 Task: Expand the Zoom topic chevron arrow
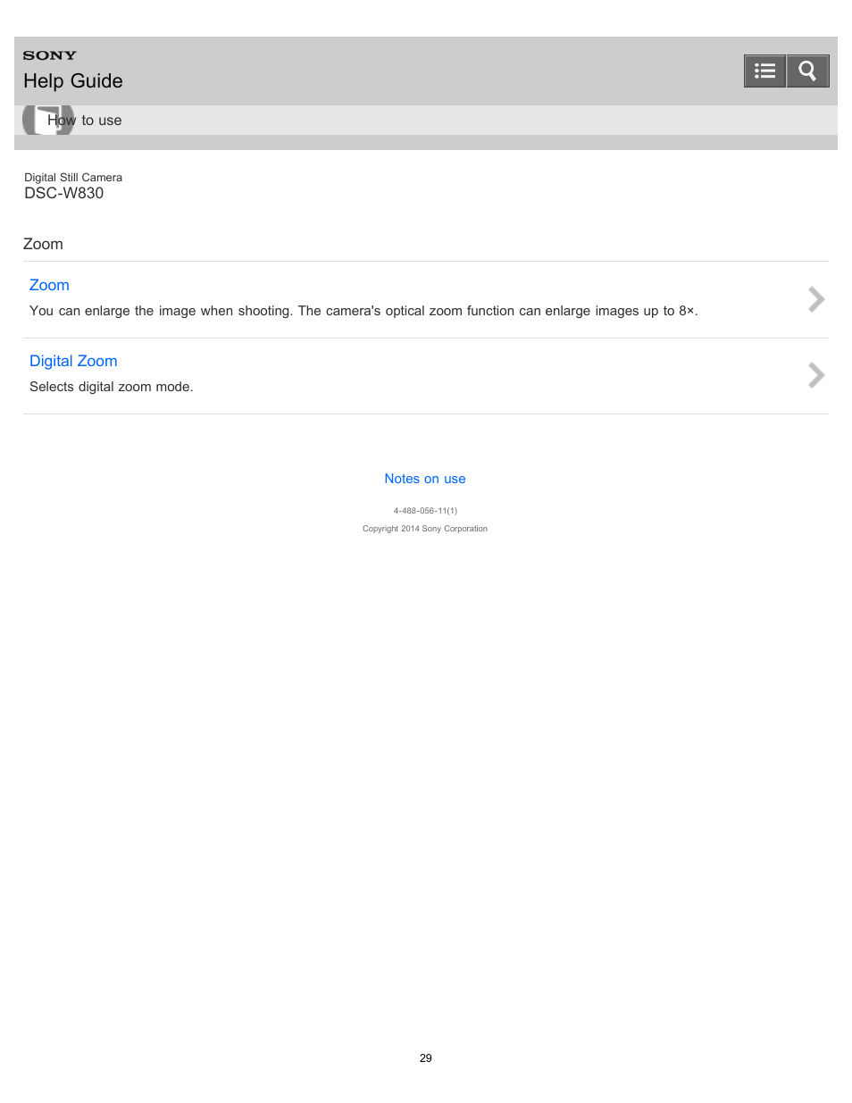(815, 299)
